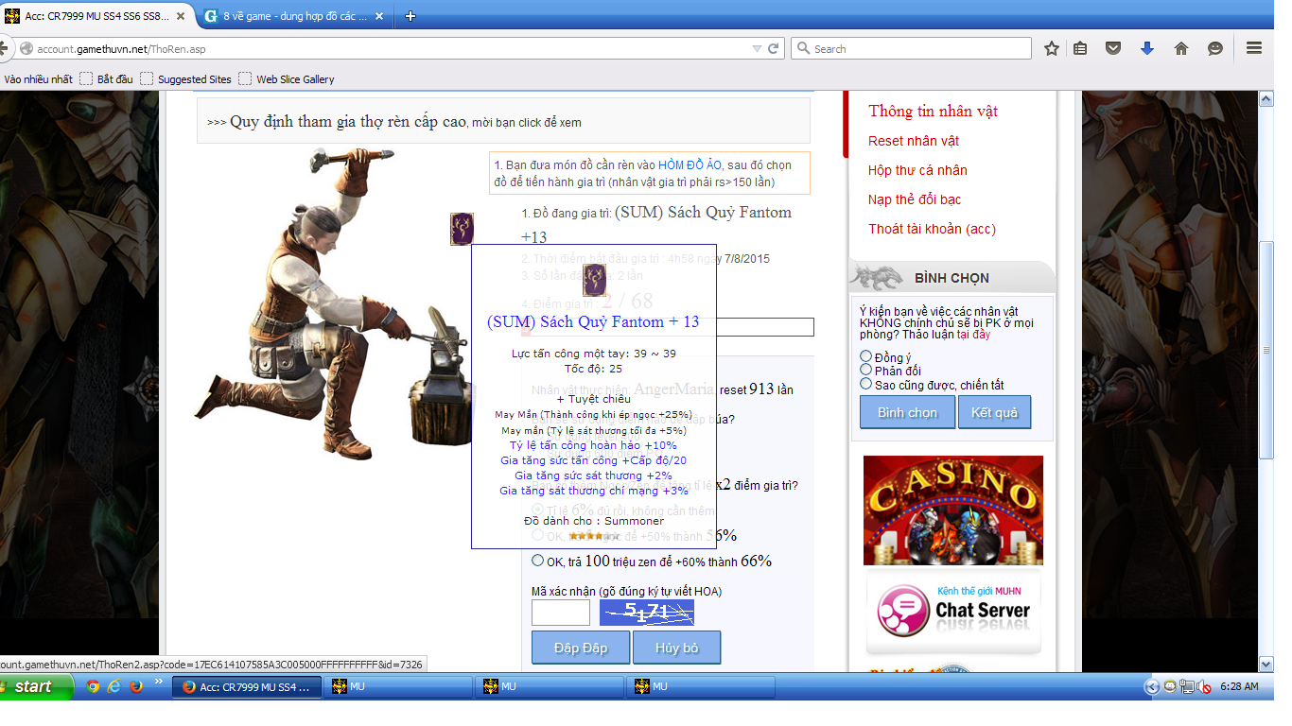
Task: Open the URL bar history dropdown arrow
Action: 757,48
